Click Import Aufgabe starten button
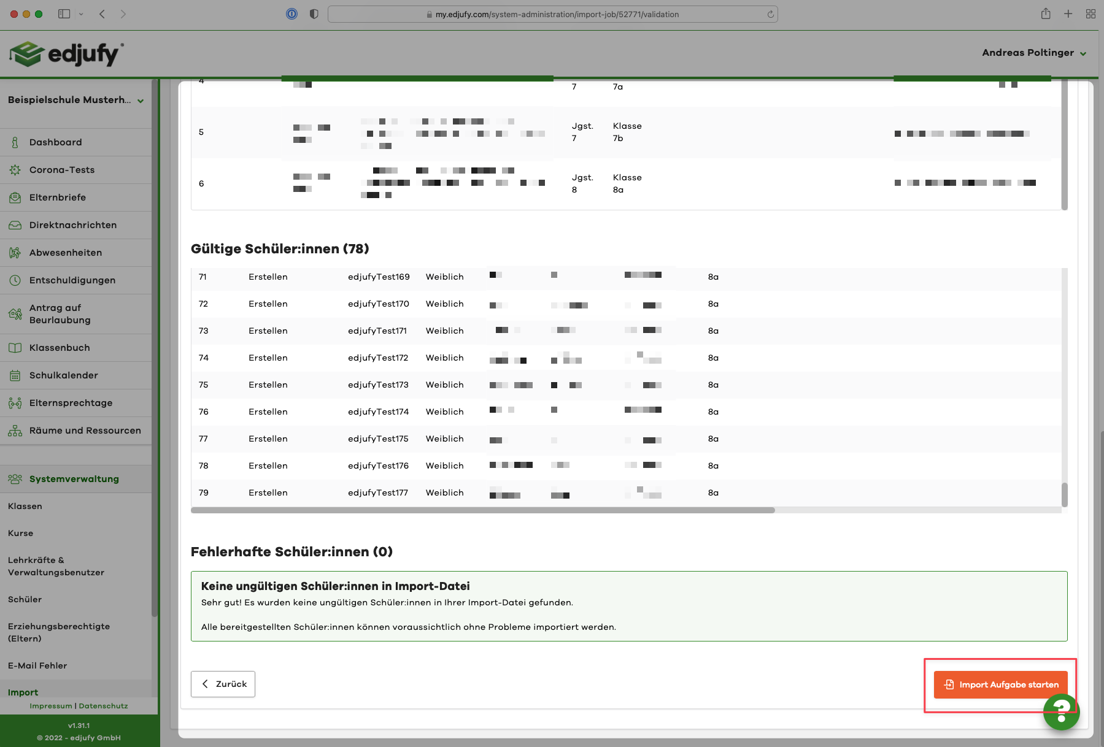Image resolution: width=1104 pixels, height=747 pixels. (x=1000, y=684)
